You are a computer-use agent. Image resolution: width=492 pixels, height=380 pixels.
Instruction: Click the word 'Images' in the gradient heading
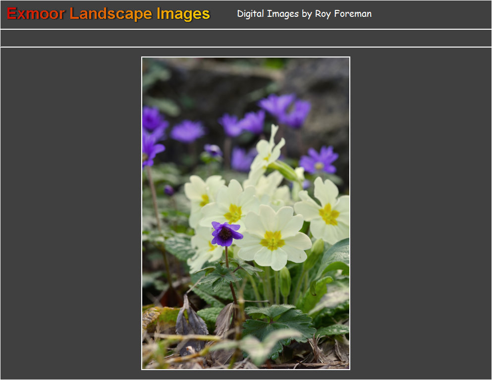click(183, 14)
